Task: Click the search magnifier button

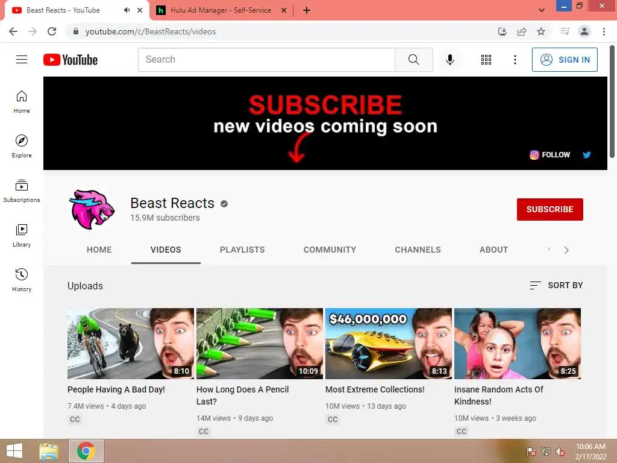Action: coord(413,60)
